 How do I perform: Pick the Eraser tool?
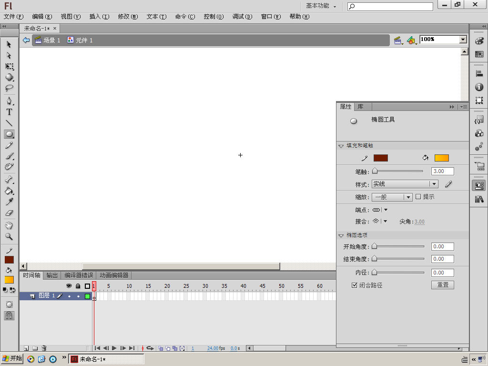pyautogui.click(x=9, y=213)
